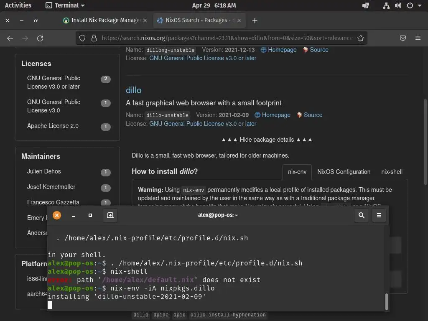Minimize the alex@pop-os terminal window
Screen dimensions: 428x321
pyautogui.click(x=74, y=216)
